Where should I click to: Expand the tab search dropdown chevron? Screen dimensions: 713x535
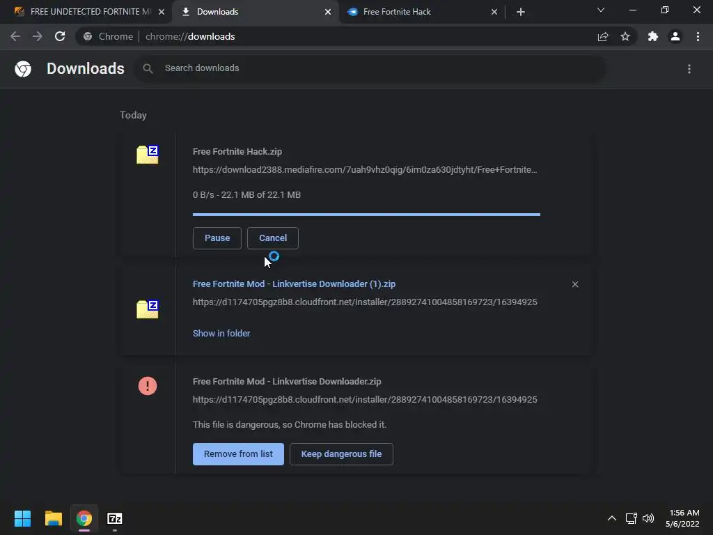[x=601, y=10]
